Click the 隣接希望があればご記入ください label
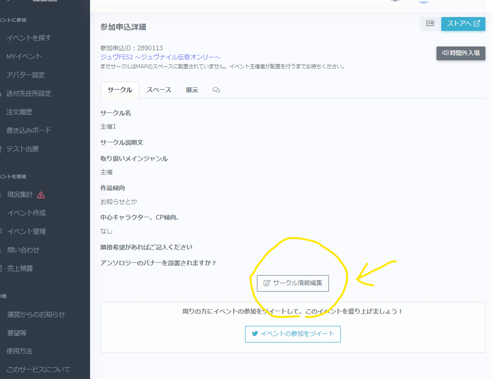Image resolution: width=492 pixels, height=379 pixels. coord(146,248)
